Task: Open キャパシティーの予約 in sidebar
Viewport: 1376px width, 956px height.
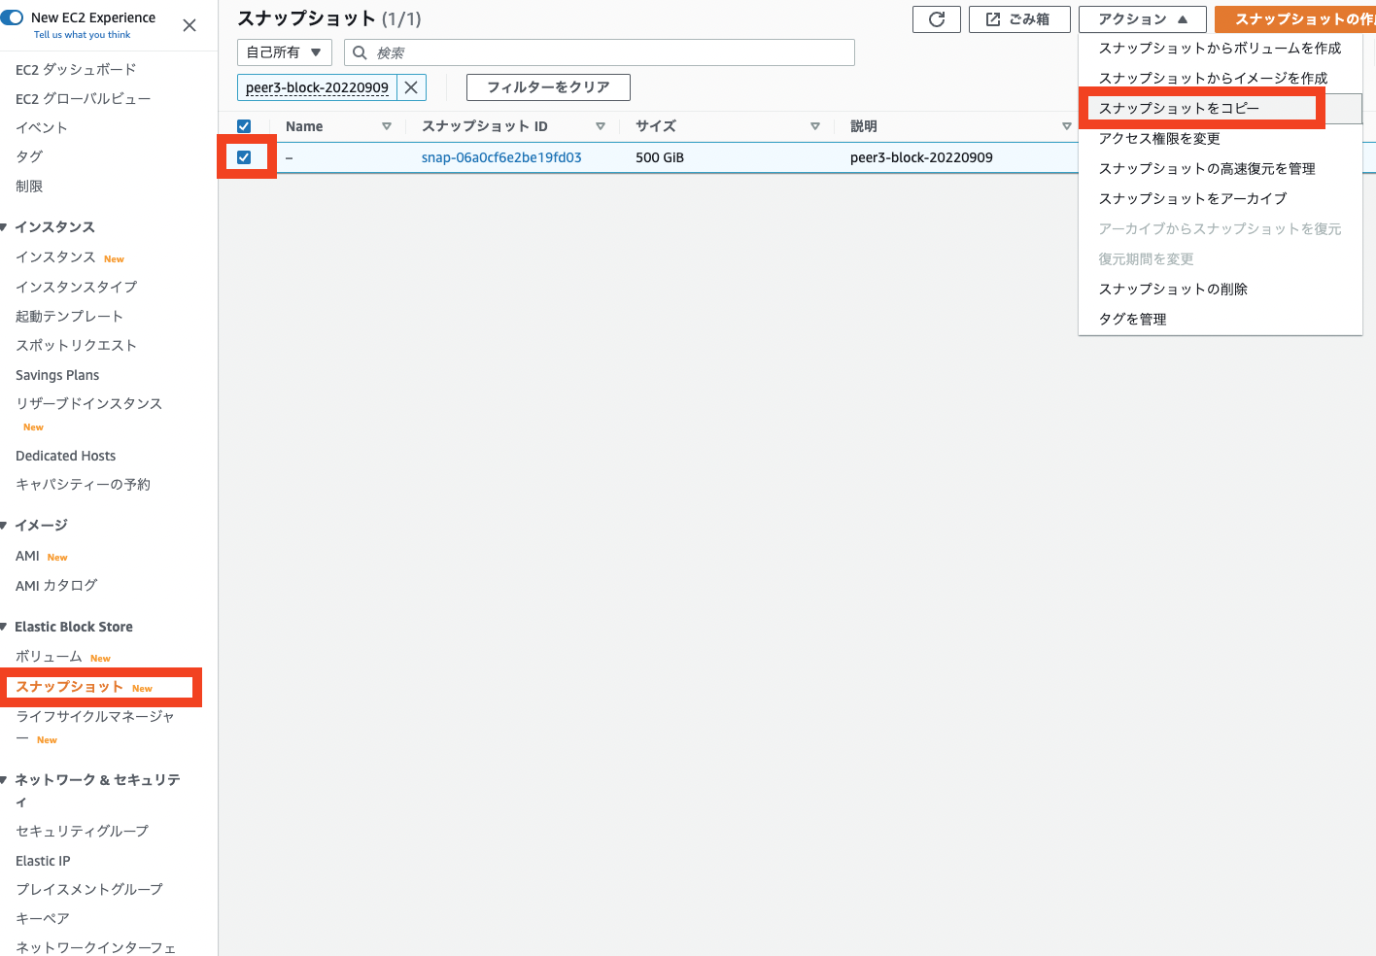Action: (x=83, y=485)
